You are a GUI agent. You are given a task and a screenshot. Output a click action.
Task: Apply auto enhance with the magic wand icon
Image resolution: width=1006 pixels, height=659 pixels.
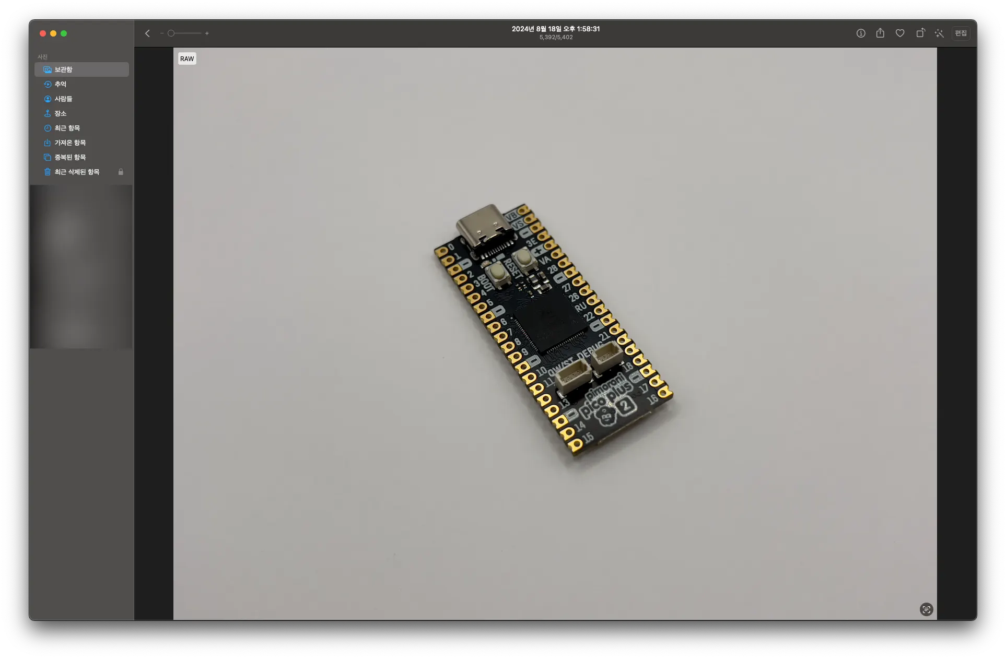(x=939, y=33)
